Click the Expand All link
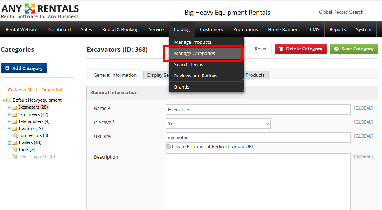This screenshot has width=382, height=210. 52,90
